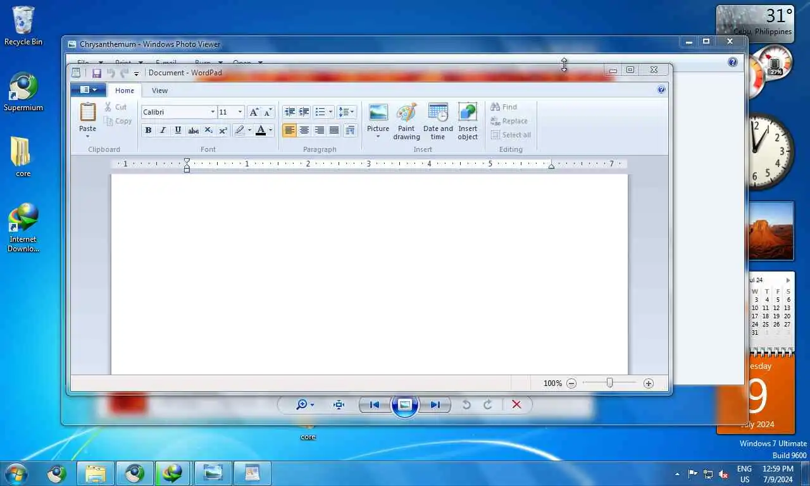Open the WordPad file menu button

click(88, 90)
